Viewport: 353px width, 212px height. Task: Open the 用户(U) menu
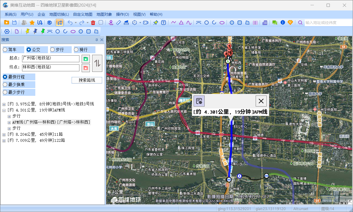click(27, 14)
